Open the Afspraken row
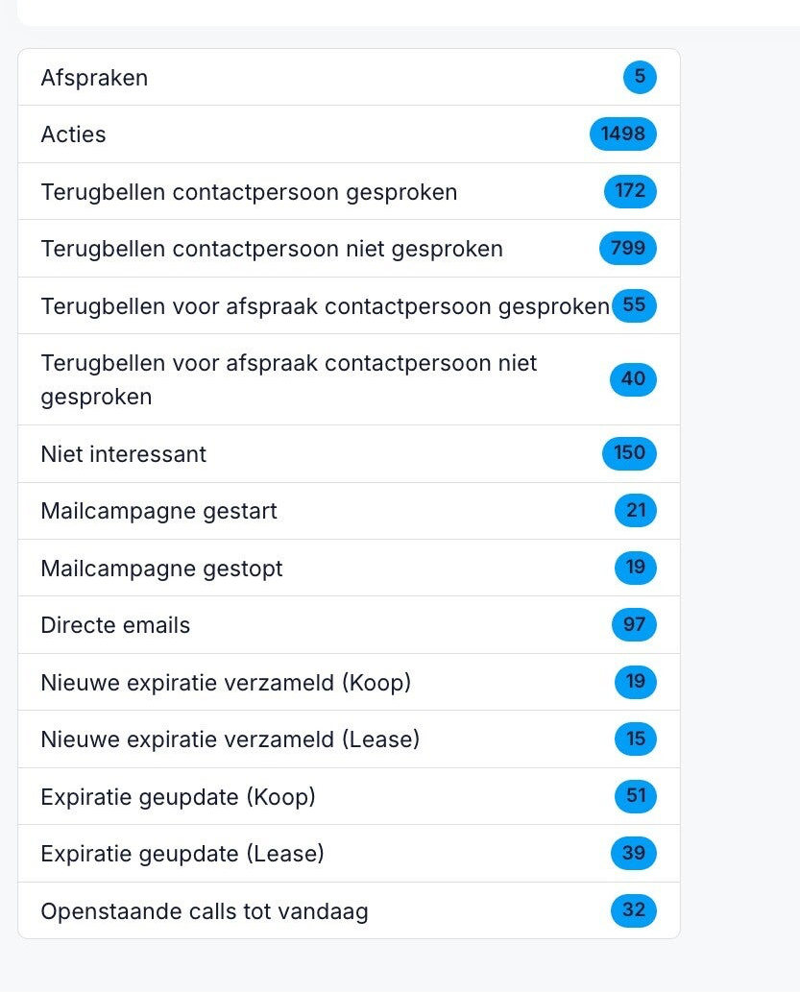 (94, 78)
